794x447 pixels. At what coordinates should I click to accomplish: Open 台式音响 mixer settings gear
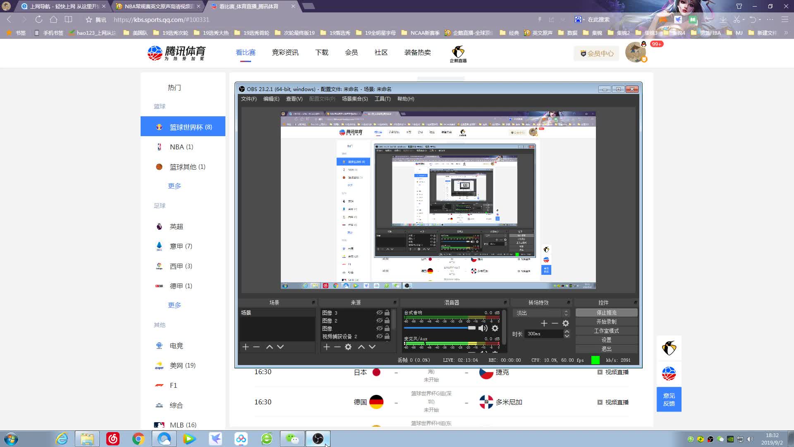tap(495, 328)
